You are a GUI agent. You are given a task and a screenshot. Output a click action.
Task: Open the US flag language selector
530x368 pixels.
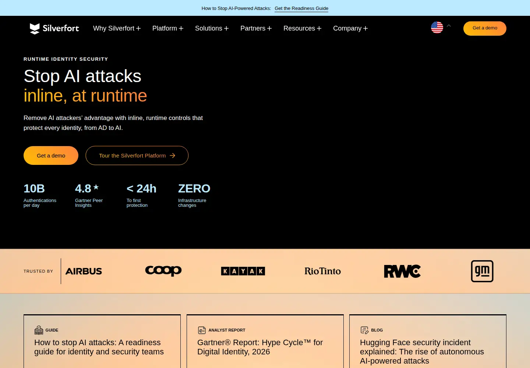pyautogui.click(x=437, y=27)
